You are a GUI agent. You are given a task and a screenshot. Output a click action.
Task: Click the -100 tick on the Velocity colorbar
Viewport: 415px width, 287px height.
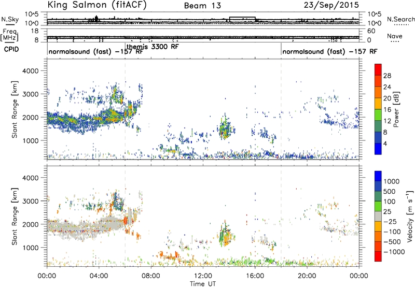392,232
